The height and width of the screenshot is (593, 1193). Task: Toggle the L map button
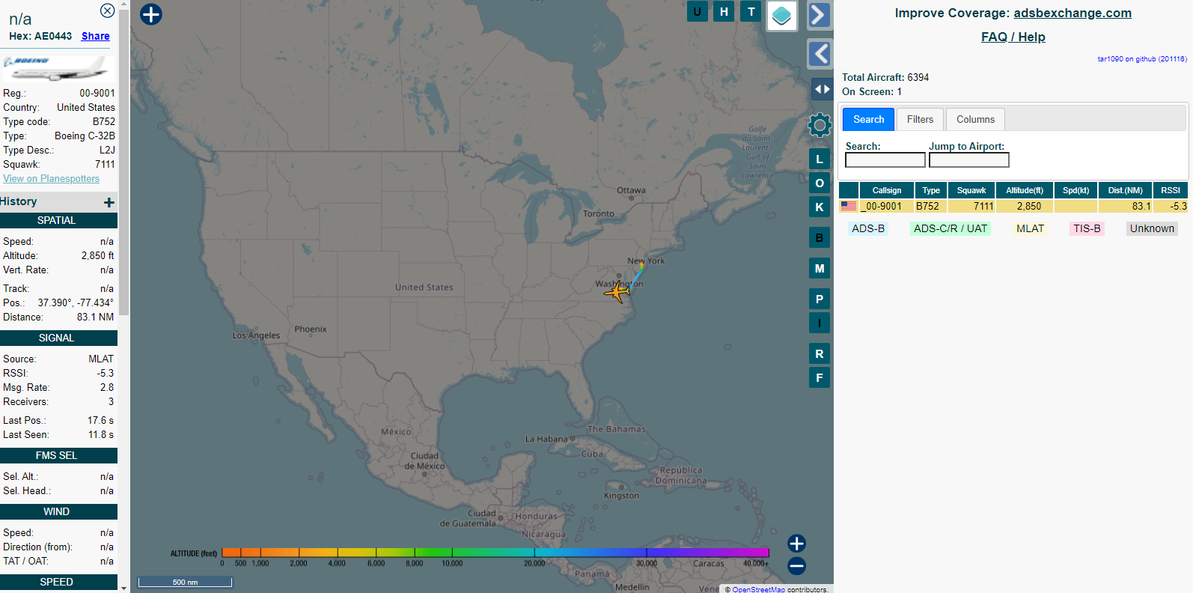click(820, 159)
